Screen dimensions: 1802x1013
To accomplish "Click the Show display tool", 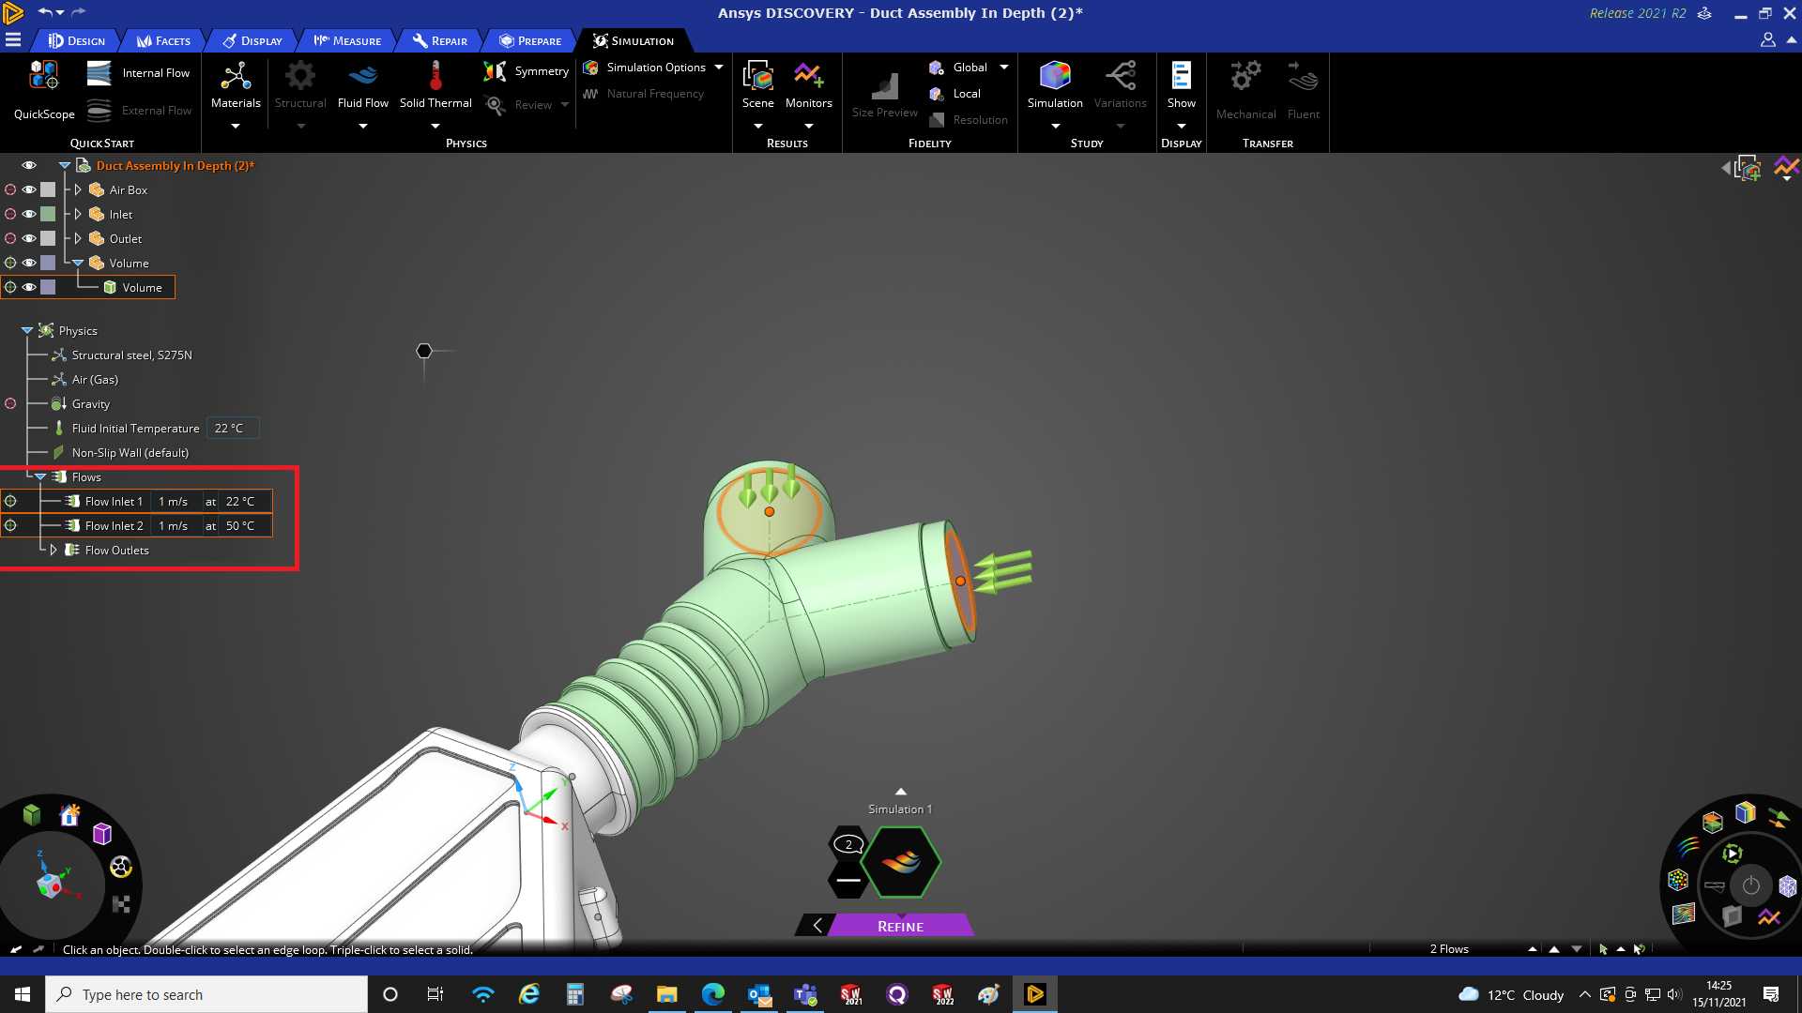I will tap(1182, 86).
